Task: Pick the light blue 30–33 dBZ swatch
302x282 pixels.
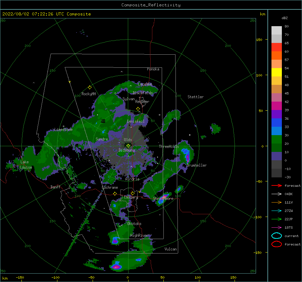Action: pyautogui.click(x=276, y=131)
